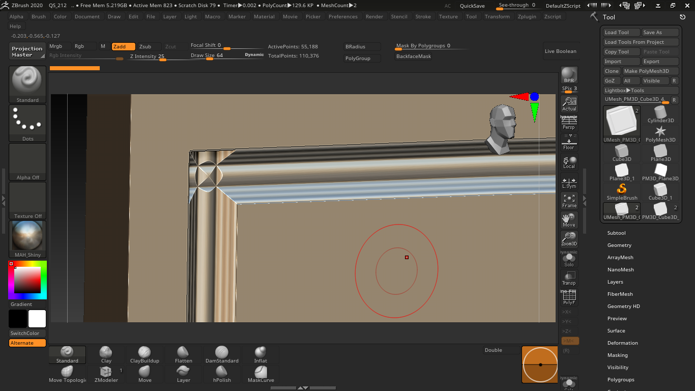This screenshot has height=391, width=695.
Task: Open the Preferences menu
Action: pyautogui.click(x=343, y=16)
